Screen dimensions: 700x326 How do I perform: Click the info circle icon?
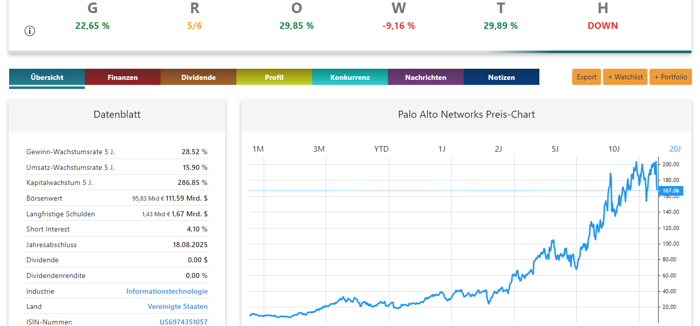coord(30,31)
